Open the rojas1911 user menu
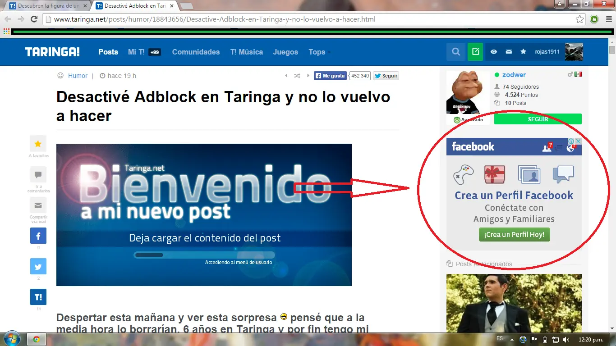The image size is (616, 346). pyautogui.click(x=547, y=52)
